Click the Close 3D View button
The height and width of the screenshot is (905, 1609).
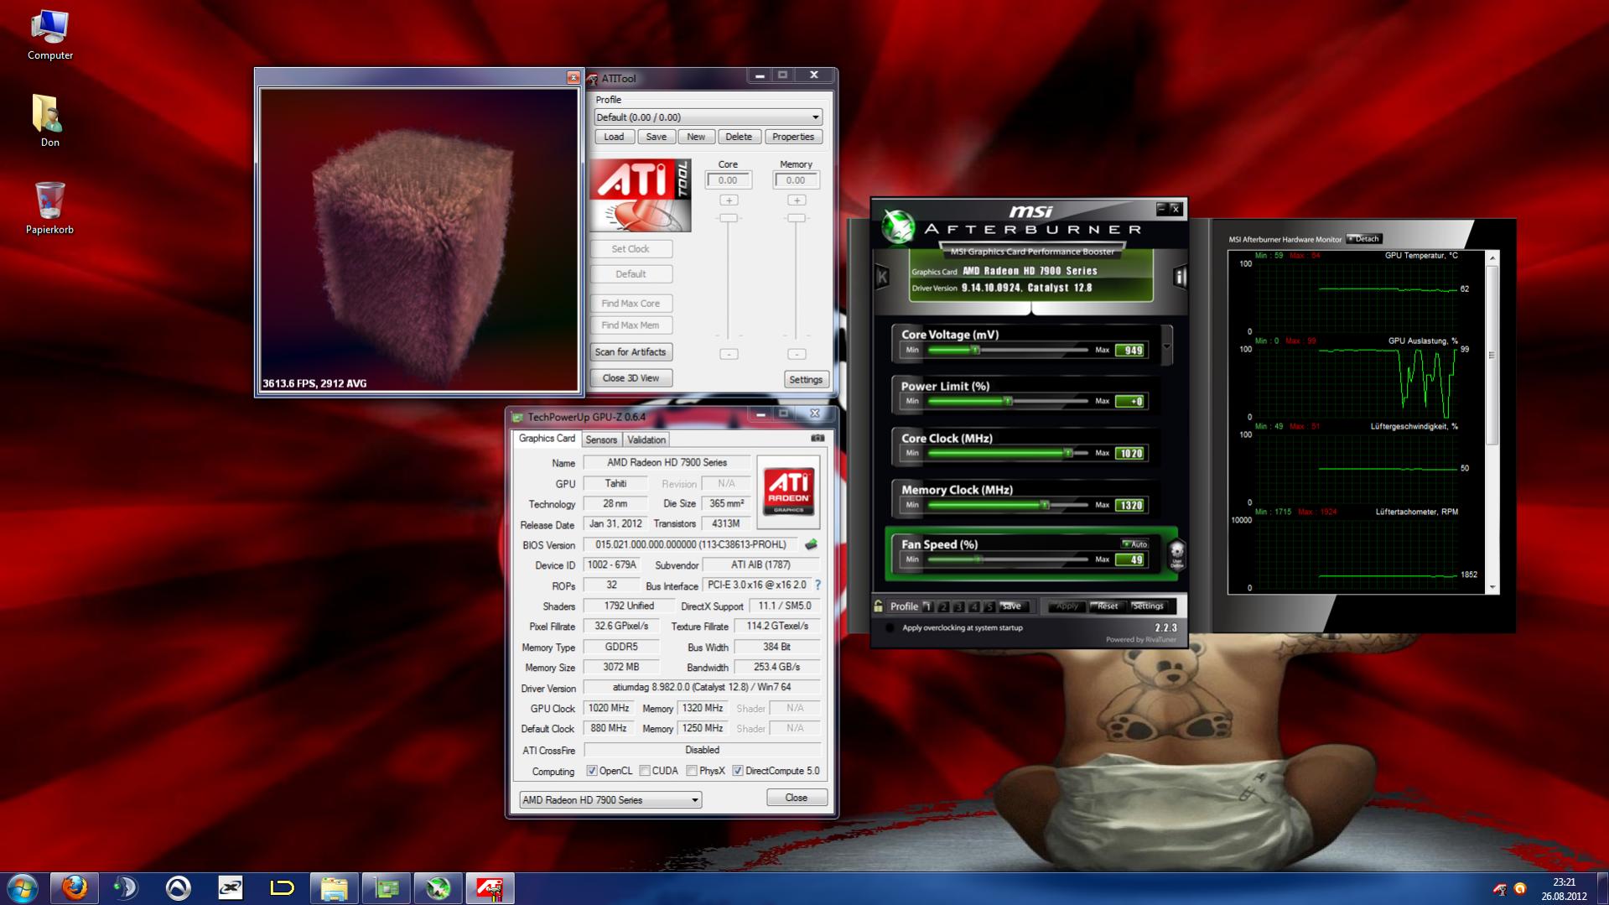pyautogui.click(x=631, y=378)
